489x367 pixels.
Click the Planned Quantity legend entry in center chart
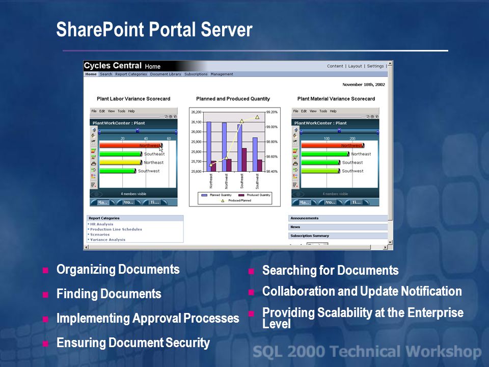click(x=216, y=195)
